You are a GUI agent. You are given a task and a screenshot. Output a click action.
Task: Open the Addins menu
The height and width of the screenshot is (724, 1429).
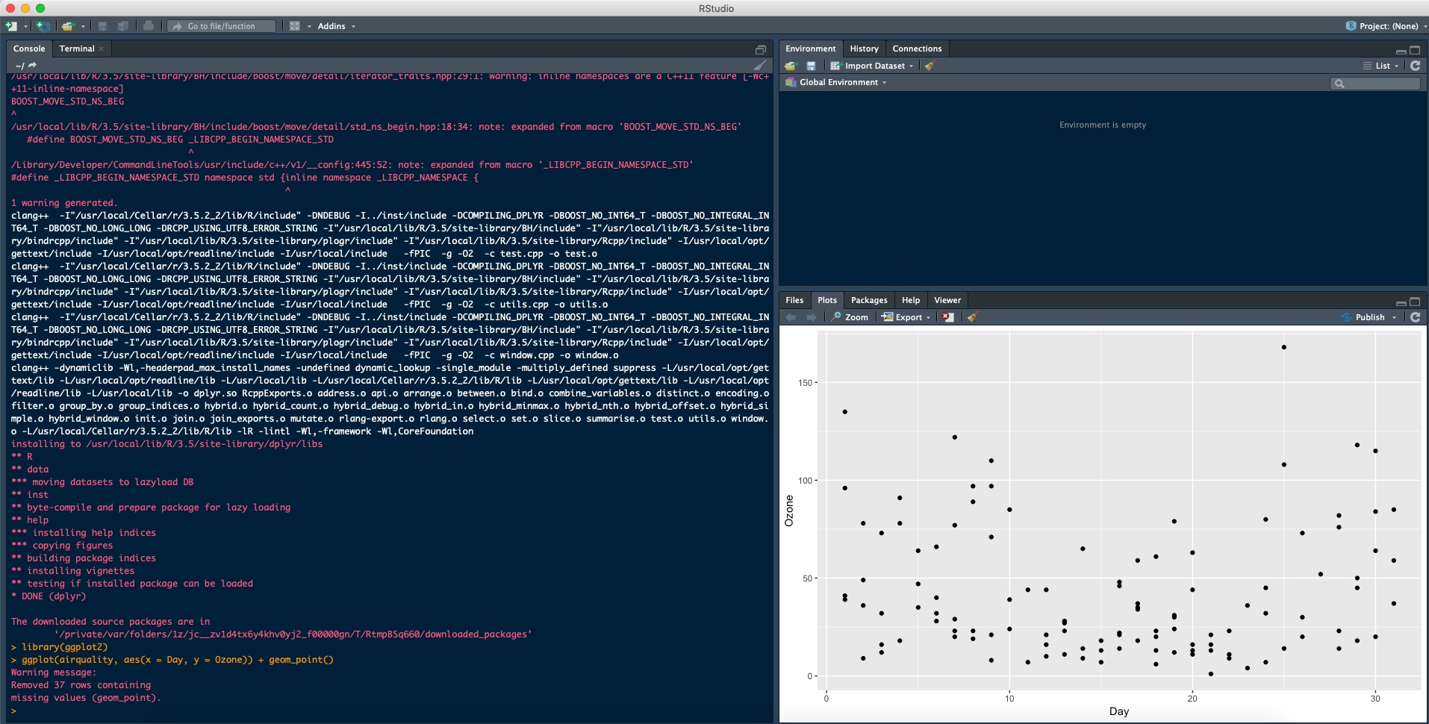coord(336,26)
